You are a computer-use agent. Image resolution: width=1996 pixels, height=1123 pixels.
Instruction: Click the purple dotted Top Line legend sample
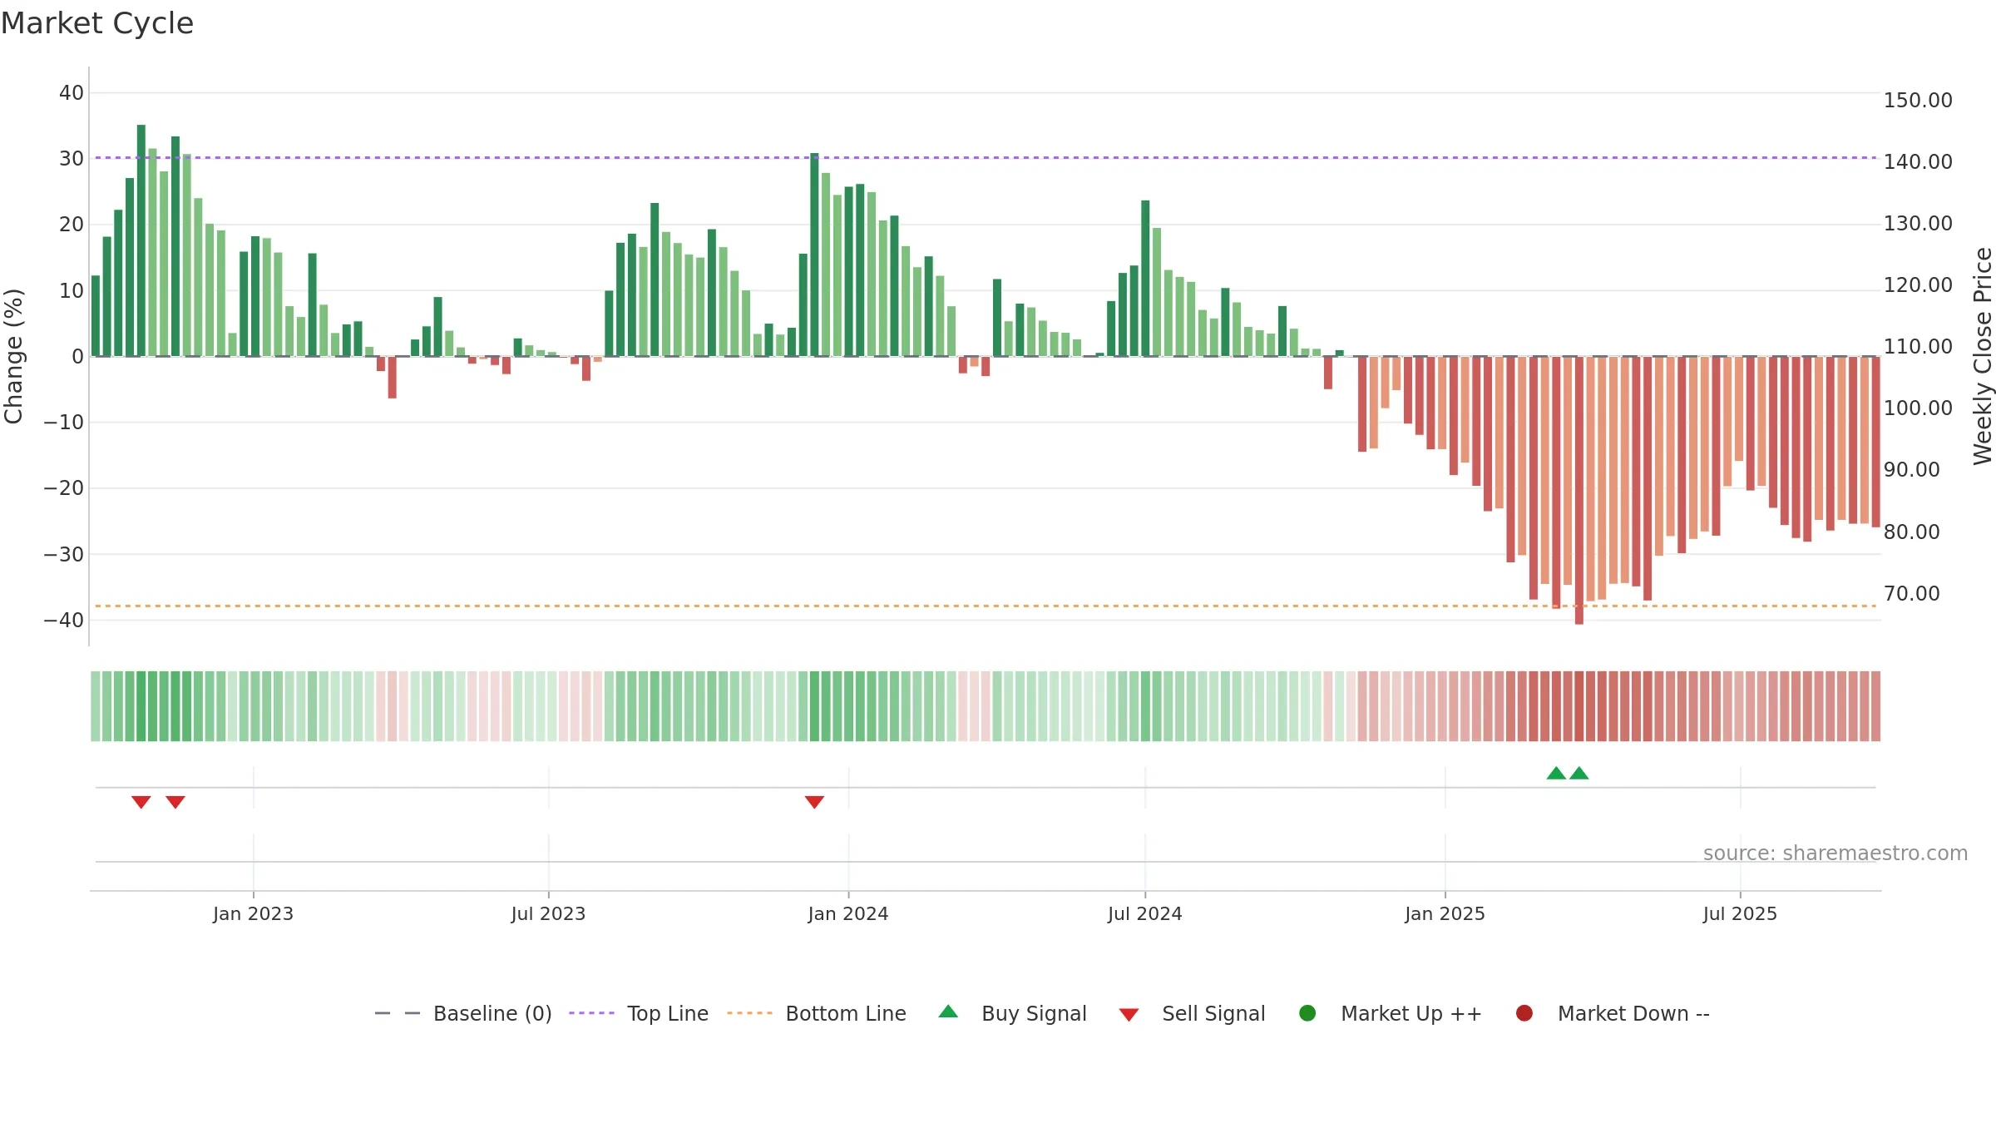[x=591, y=1013]
